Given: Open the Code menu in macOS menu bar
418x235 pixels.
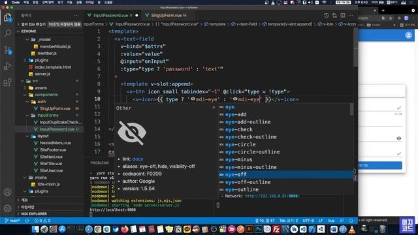Looking at the screenshot, I should click(16, 3).
